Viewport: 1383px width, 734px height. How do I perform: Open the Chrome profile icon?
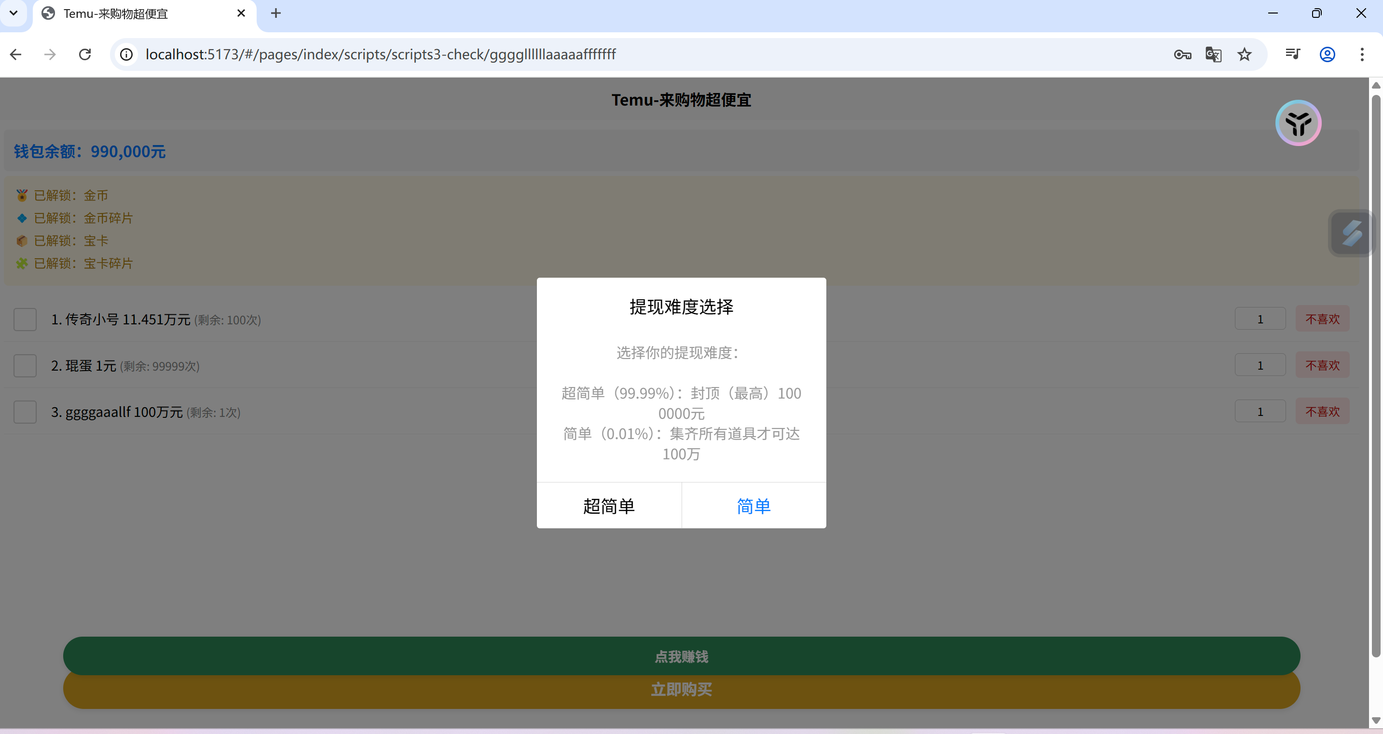coord(1327,54)
